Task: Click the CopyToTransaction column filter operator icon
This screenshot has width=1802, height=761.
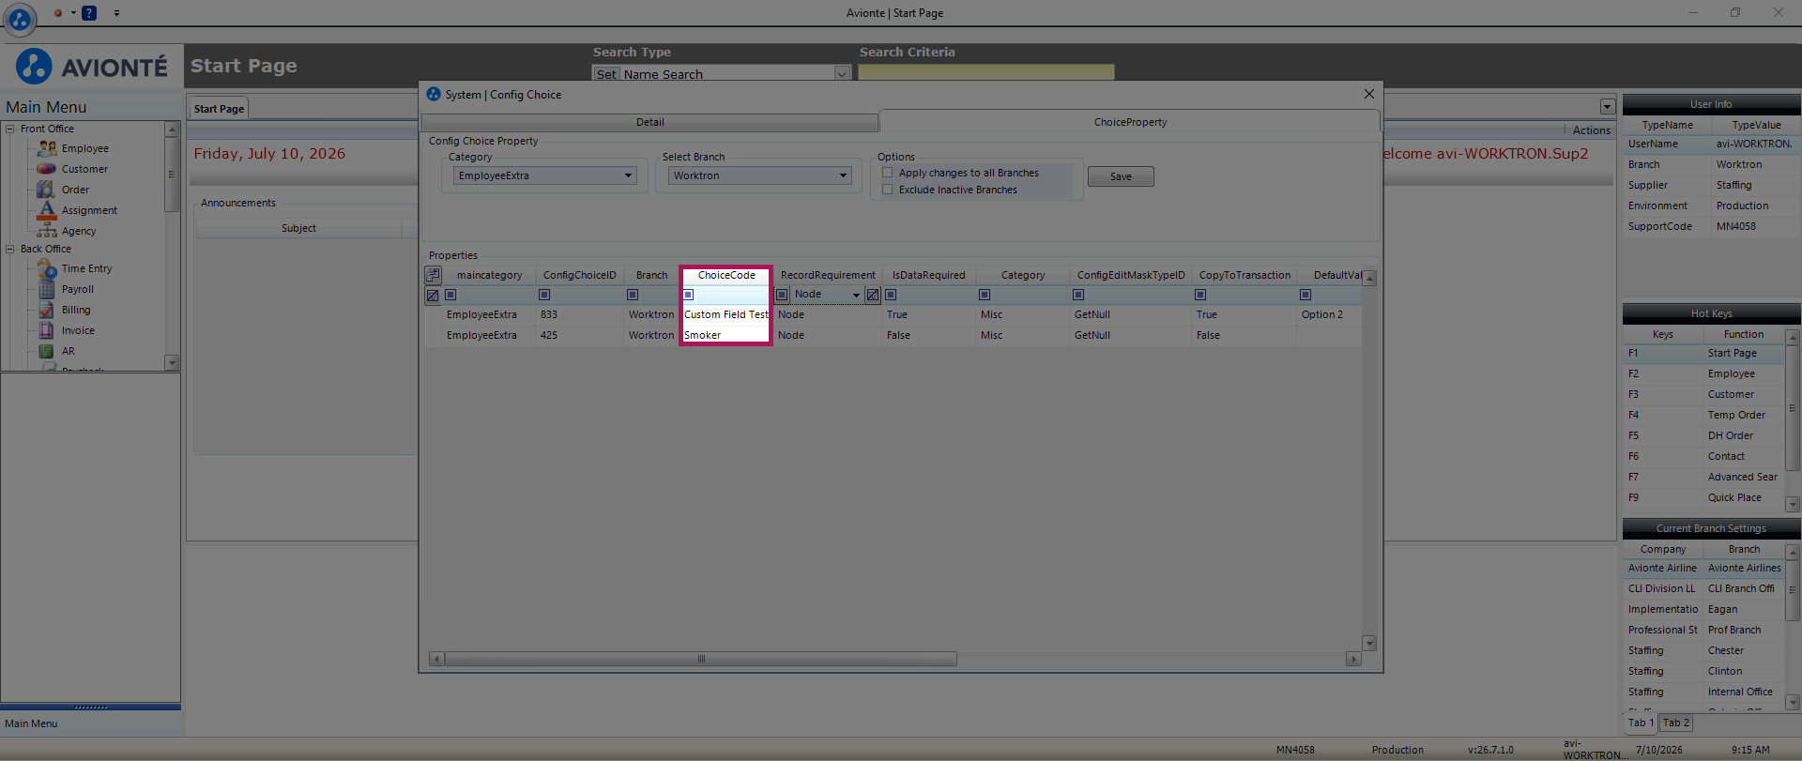Action: (1200, 295)
